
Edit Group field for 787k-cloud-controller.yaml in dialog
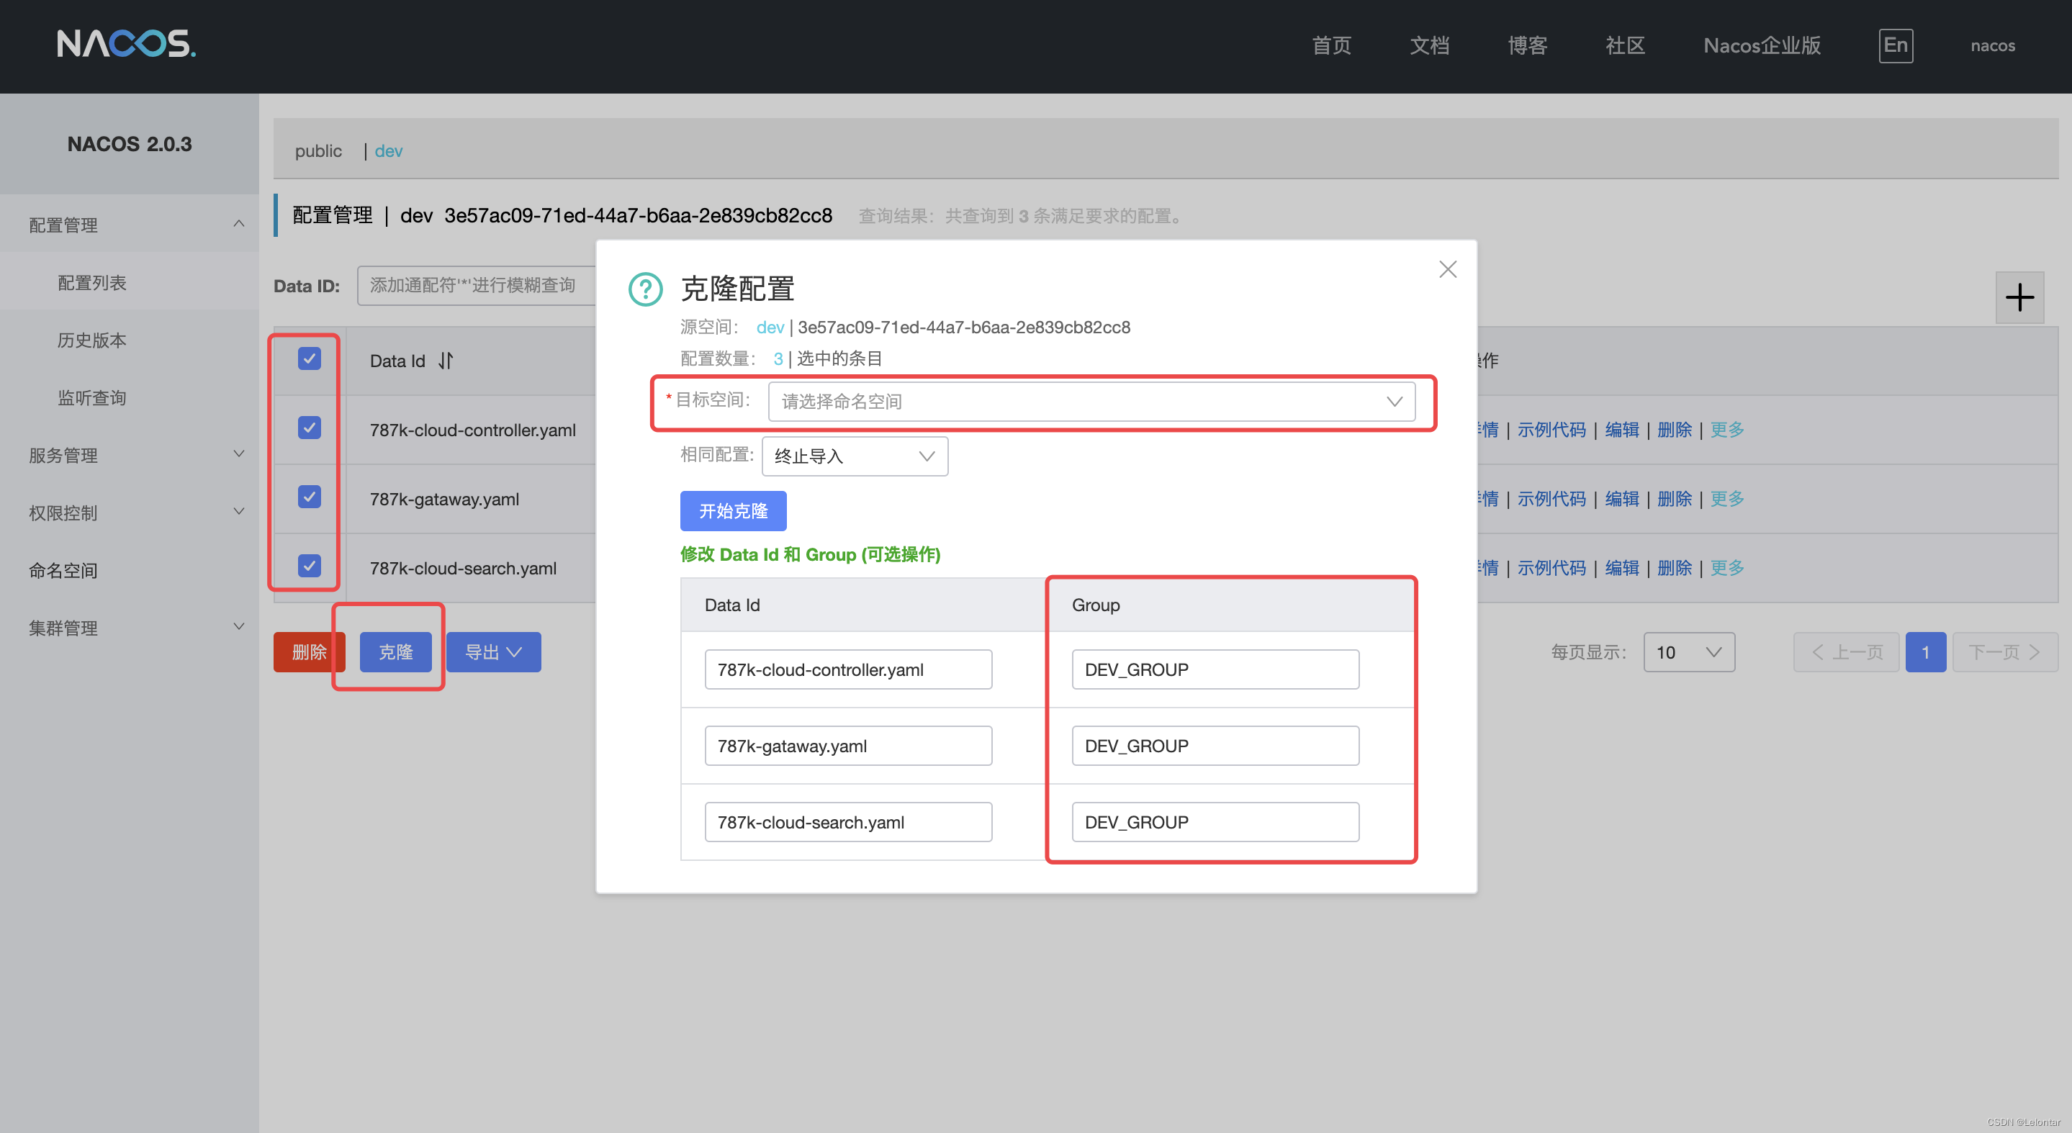1215,669
